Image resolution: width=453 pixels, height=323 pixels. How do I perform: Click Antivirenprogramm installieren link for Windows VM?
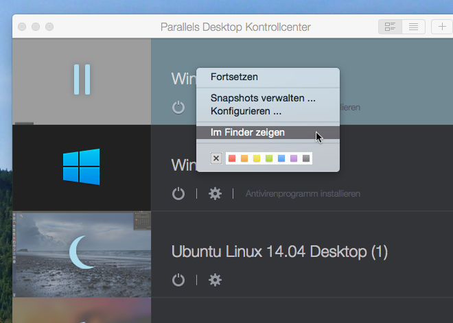pyautogui.click(x=303, y=193)
